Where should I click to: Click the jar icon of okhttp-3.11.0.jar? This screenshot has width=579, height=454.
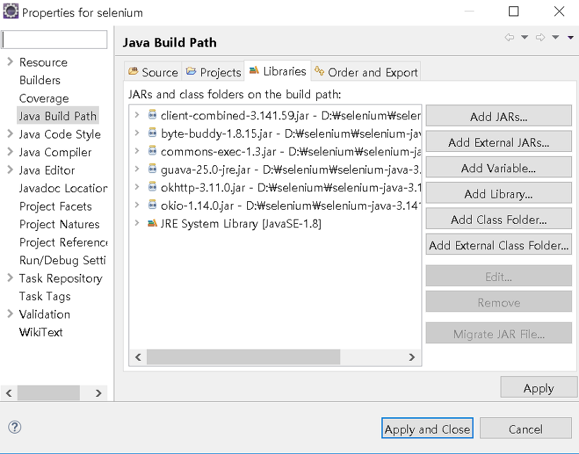(153, 187)
